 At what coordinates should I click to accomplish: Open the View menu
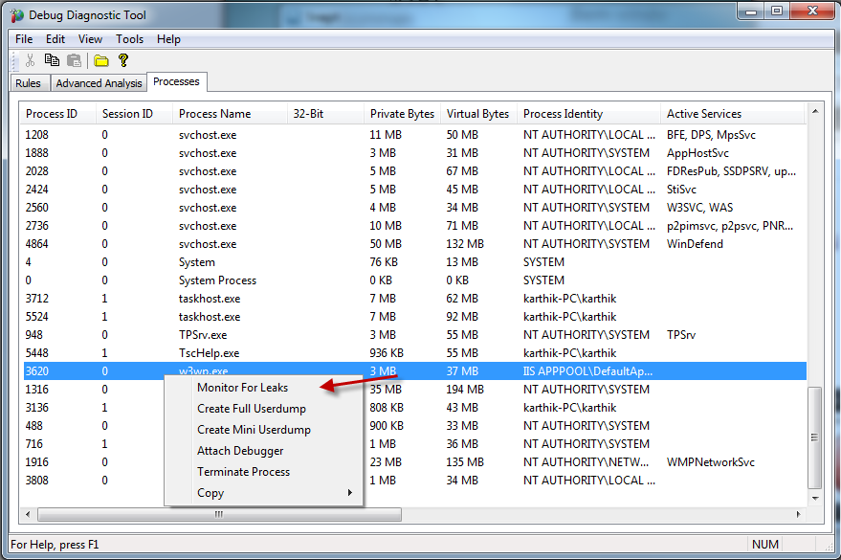[90, 39]
